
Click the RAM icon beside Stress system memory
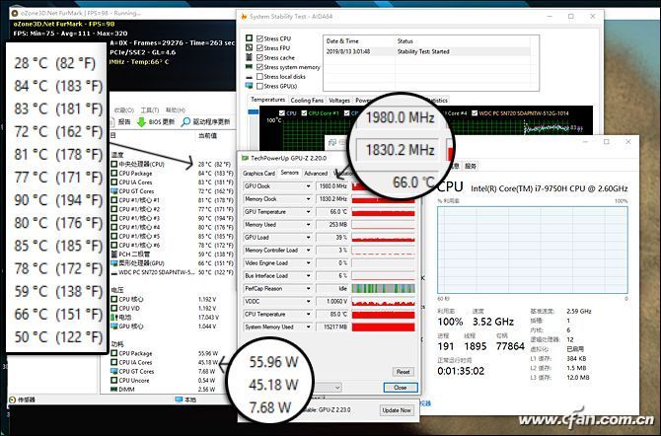[x=250, y=67]
